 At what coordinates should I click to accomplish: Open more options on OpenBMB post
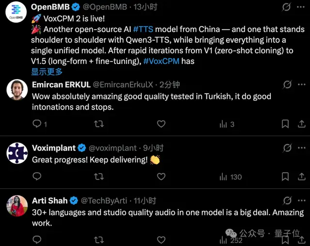[x=301, y=7]
